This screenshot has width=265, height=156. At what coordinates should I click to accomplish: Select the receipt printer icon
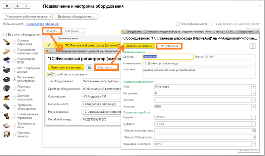(x=7, y=88)
